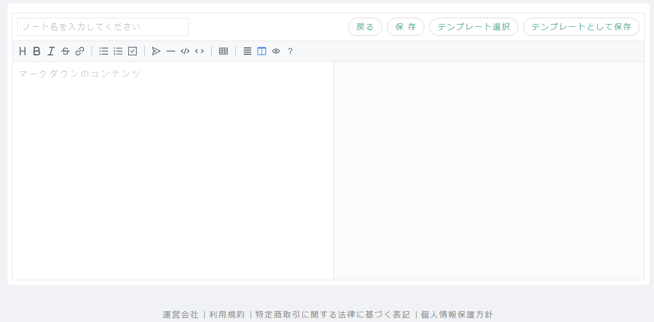Switch to editor-only view

coord(247,51)
